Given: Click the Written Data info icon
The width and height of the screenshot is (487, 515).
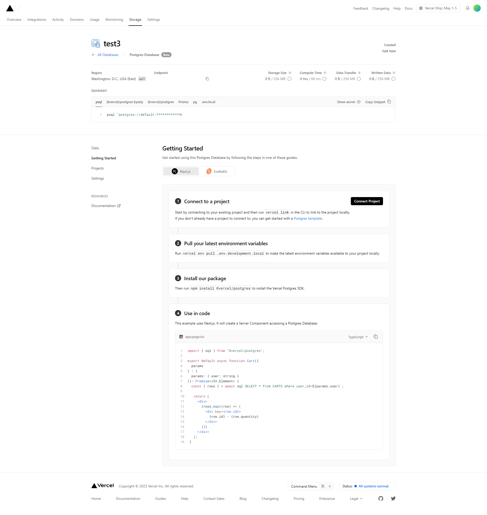Looking at the screenshot, I should 394,73.
